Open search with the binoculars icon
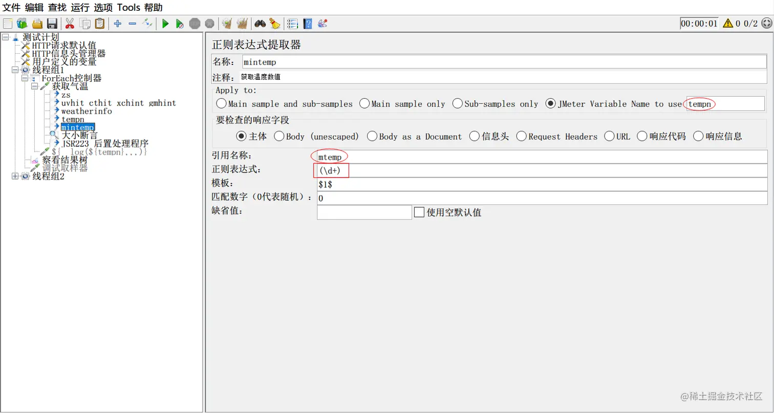 click(261, 23)
